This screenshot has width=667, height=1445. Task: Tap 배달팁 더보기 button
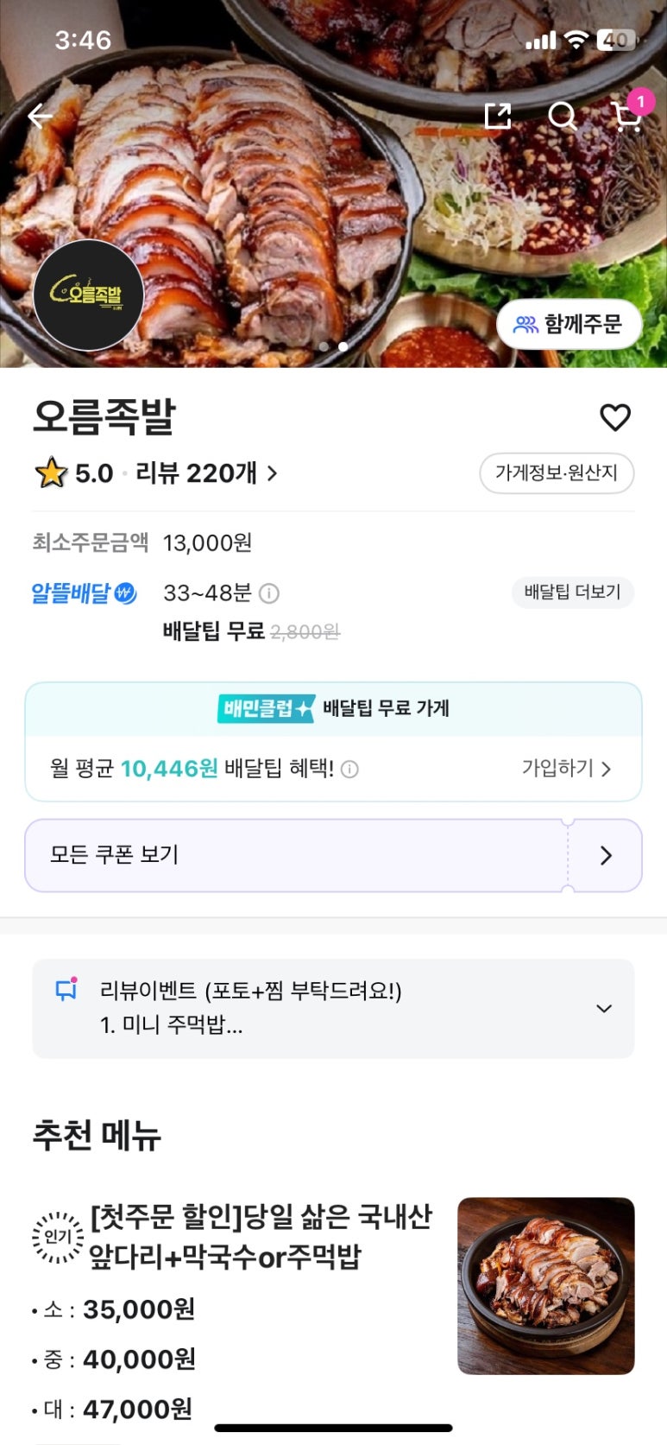point(572,593)
